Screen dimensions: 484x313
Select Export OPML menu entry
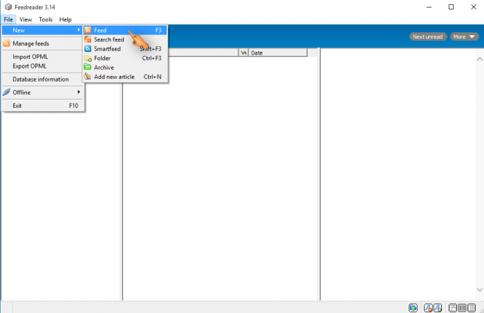click(43, 66)
